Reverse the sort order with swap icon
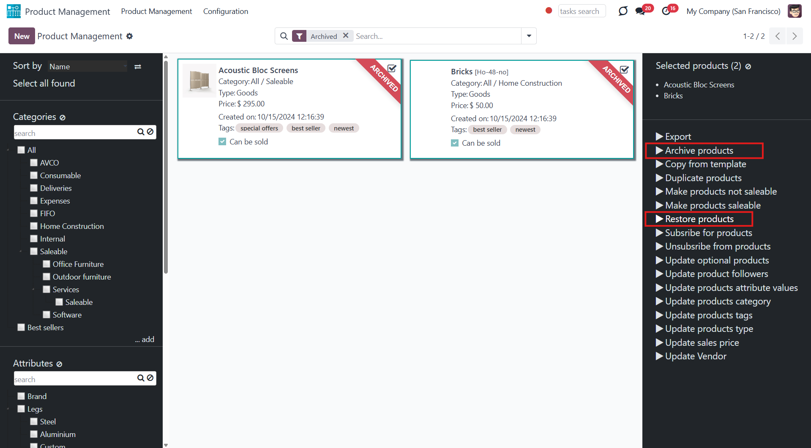811x448 pixels. (138, 67)
